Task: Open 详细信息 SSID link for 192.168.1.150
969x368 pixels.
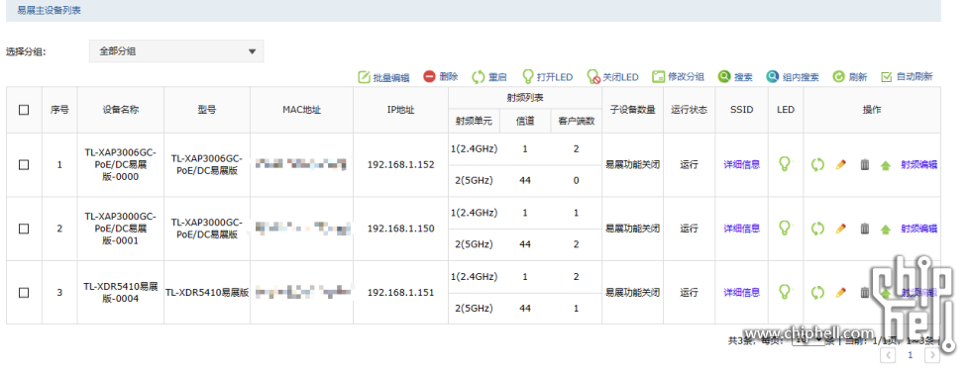Action: 741,229
